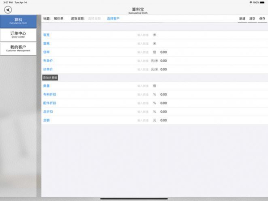
Task: Focus the 倍率 value input field
Action: click(x=143, y=52)
